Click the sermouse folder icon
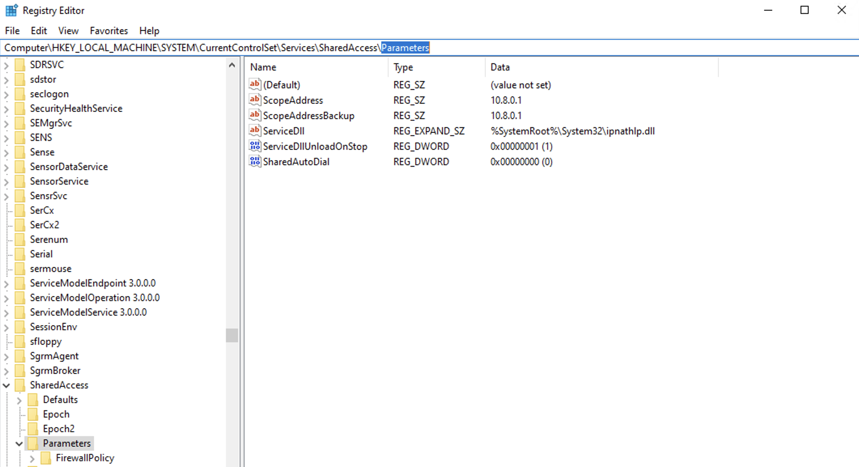 pyautogui.click(x=20, y=269)
